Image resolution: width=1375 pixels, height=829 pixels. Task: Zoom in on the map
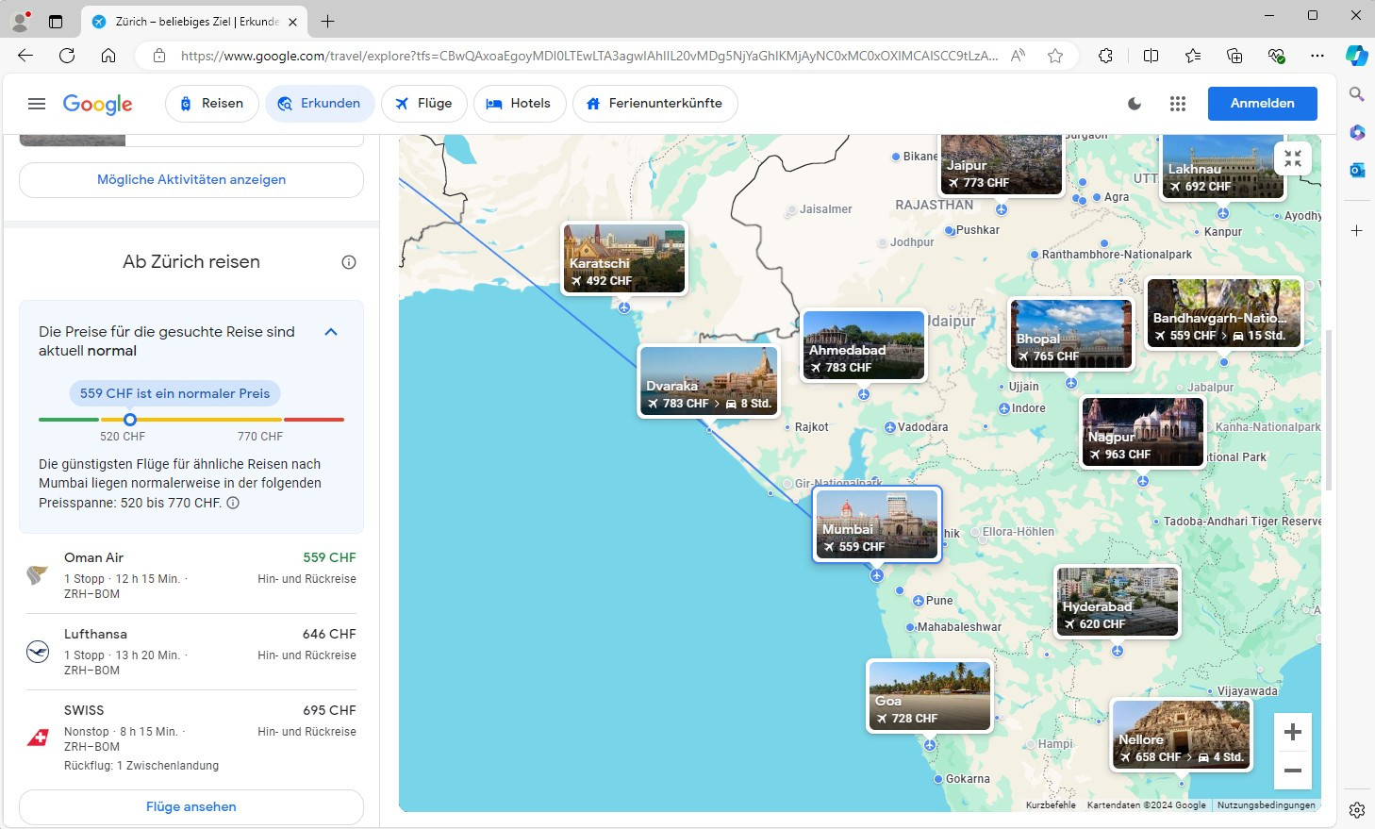point(1293,732)
